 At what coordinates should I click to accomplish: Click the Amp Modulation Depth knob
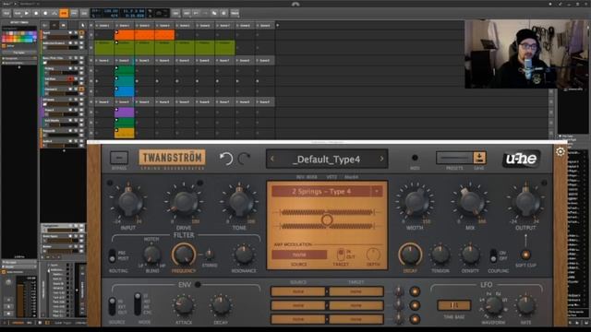[373, 255]
